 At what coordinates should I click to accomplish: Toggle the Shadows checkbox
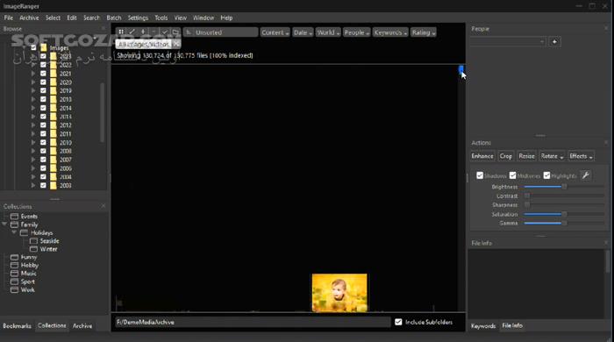480,175
